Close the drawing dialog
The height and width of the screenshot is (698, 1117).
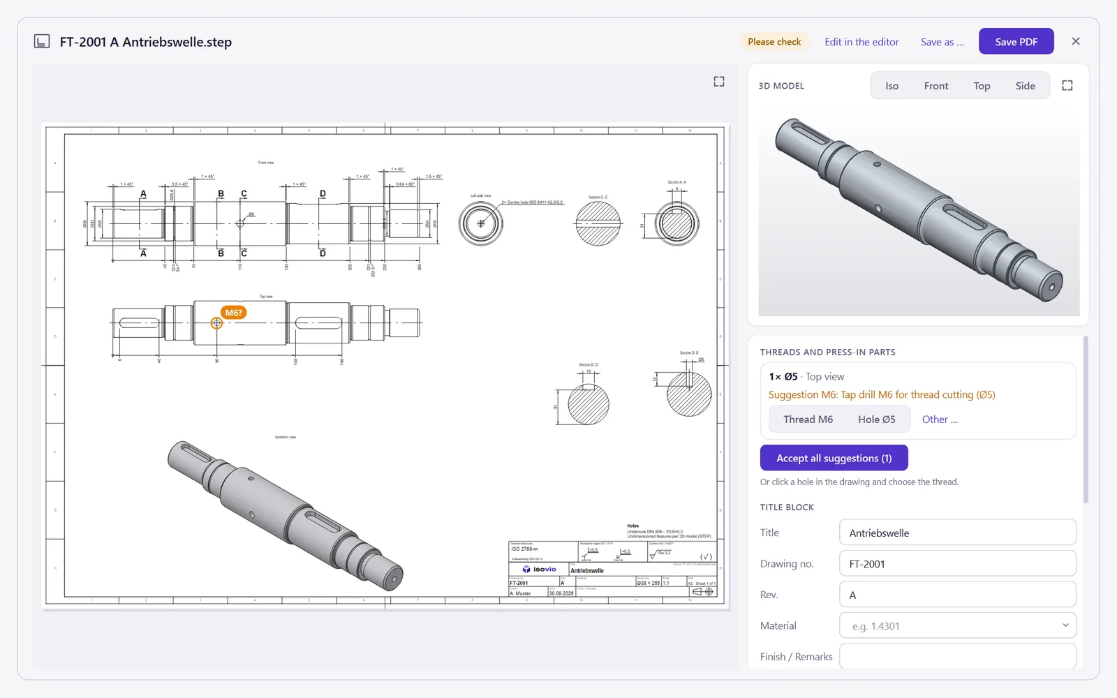1076,41
